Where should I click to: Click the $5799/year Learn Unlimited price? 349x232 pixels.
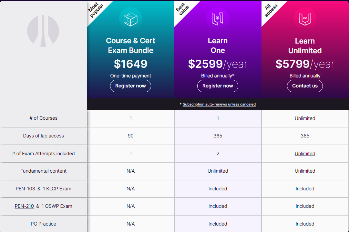click(x=305, y=64)
